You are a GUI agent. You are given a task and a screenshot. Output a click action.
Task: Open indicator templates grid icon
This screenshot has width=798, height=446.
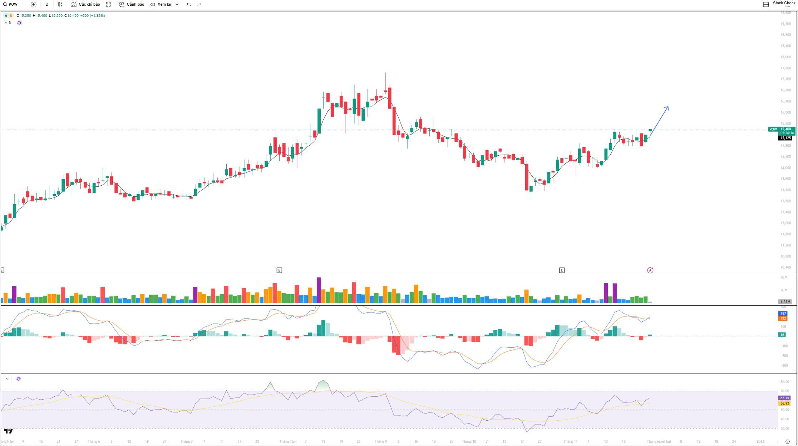coord(108,4)
